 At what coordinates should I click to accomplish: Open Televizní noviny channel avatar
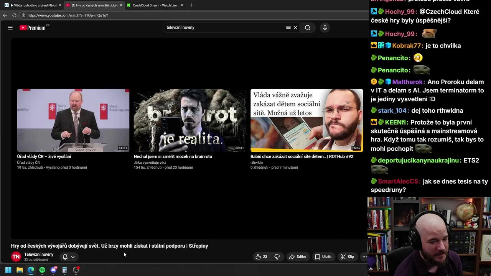pyautogui.click(x=16, y=257)
